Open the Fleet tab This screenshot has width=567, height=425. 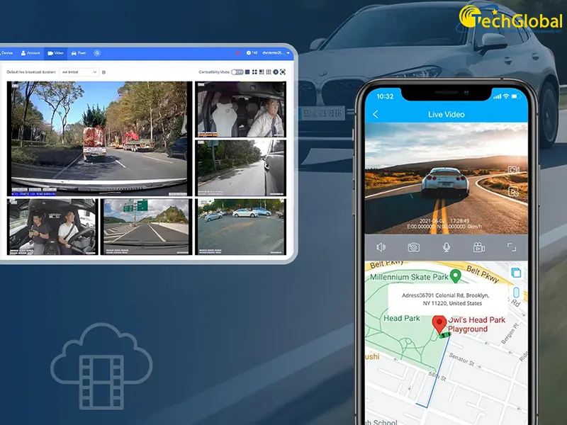[x=78, y=53]
